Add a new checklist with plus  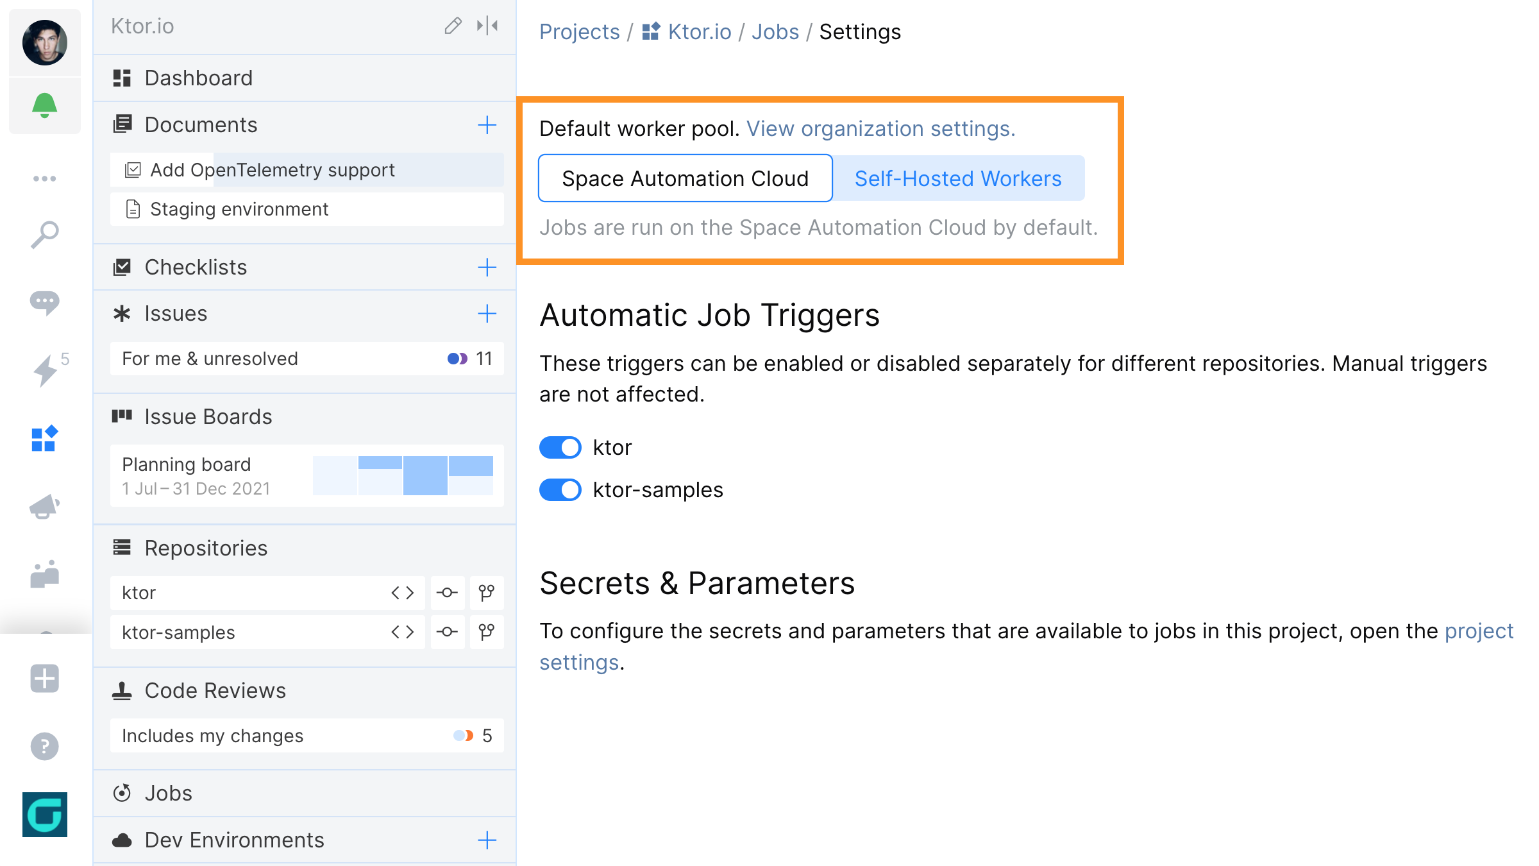pyautogui.click(x=487, y=267)
